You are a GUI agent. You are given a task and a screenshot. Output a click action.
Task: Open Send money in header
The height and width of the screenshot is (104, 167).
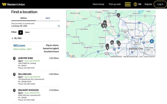(x=98, y=4)
